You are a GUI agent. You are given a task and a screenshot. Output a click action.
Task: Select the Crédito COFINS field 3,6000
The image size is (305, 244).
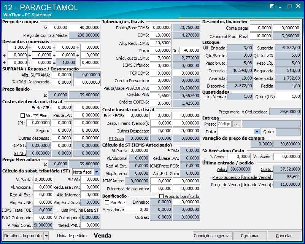[x=160, y=103]
